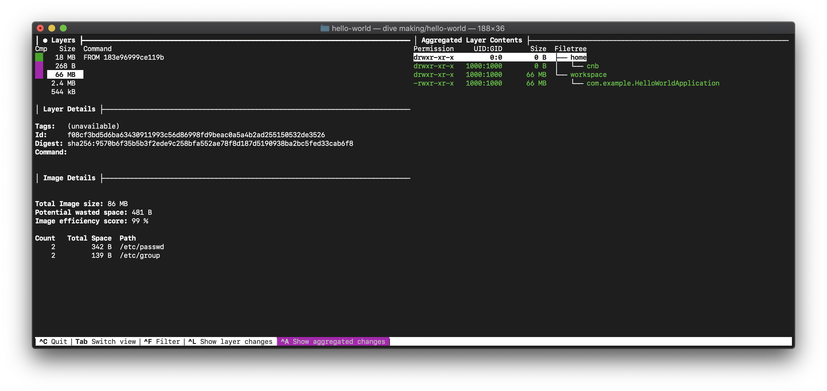Select the 2.4 MB layer row
The image size is (827, 391).
pyautogui.click(x=63, y=83)
